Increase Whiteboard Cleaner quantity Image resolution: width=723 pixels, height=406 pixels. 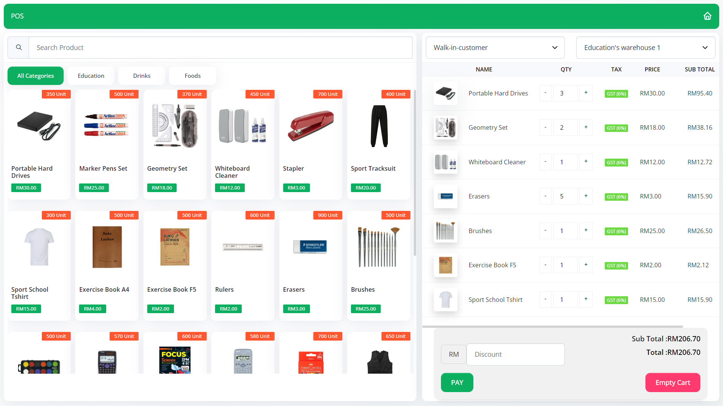click(586, 162)
